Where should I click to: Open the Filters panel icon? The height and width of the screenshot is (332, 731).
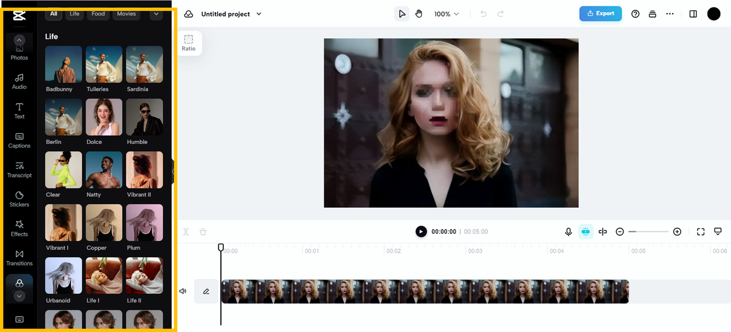pyautogui.click(x=19, y=283)
